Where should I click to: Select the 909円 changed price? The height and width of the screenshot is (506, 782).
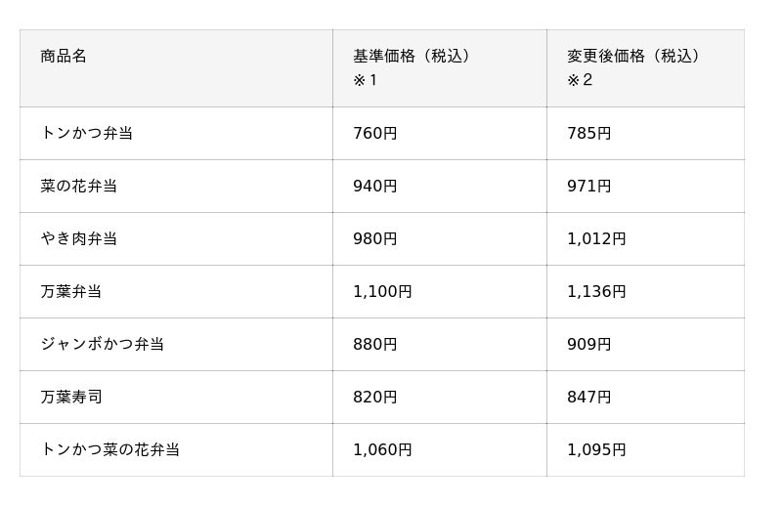pyautogui.click(x=589, y=344)
